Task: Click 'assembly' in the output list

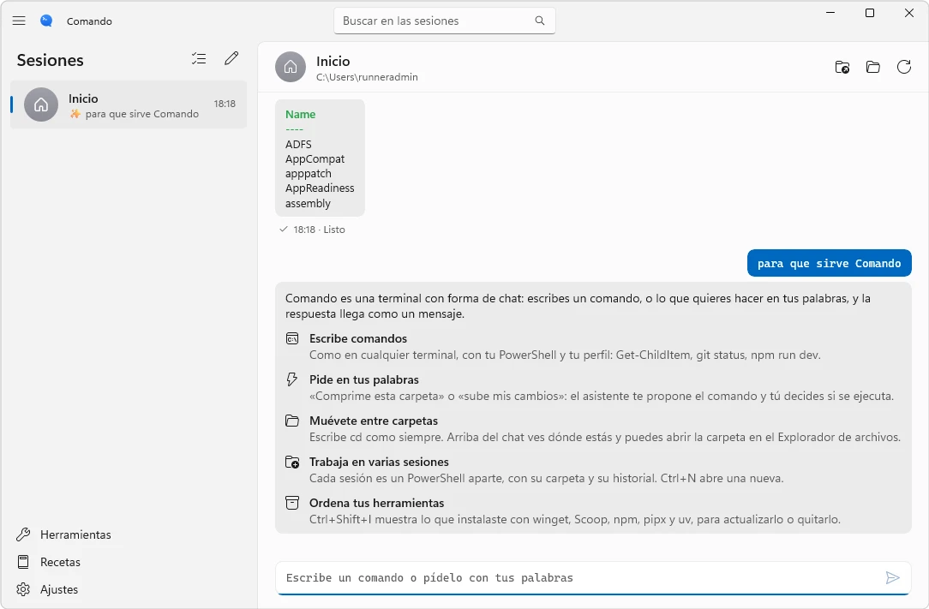Action: point(308,203)
